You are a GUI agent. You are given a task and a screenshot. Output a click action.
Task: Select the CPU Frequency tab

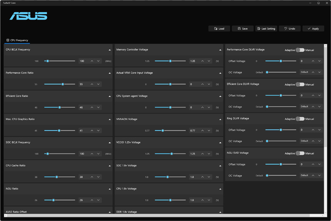click(17, 40)
